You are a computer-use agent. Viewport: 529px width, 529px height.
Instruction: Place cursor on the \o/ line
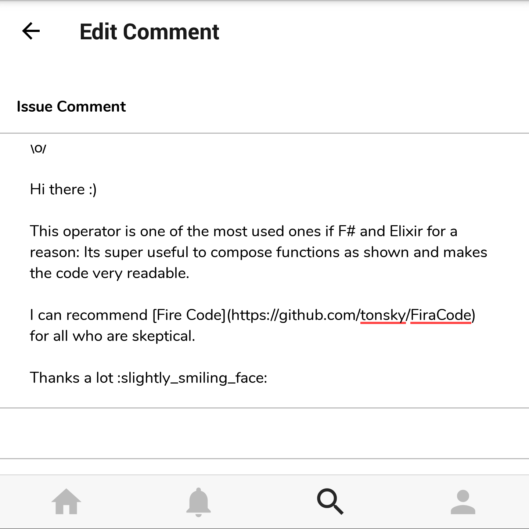(x=38, y=148)
